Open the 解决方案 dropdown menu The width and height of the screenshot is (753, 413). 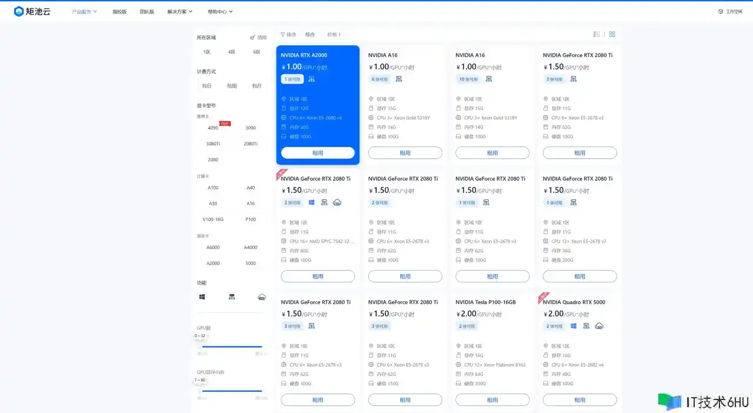pyautogui.click(x=180, y=12)
